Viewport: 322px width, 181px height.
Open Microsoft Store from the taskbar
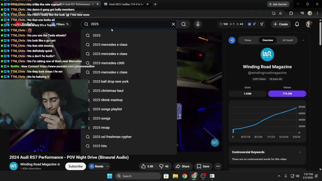(x=166, y=176)
